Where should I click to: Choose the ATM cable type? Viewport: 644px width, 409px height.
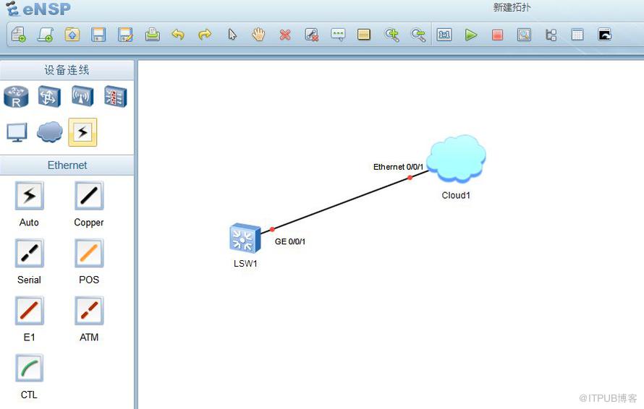click(89, 311)
